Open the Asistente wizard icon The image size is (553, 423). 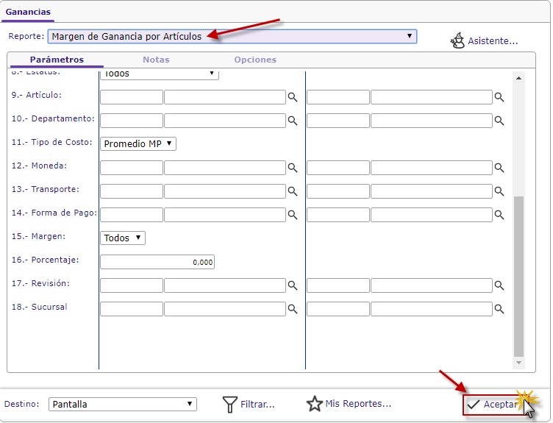(x=457, y=40)
